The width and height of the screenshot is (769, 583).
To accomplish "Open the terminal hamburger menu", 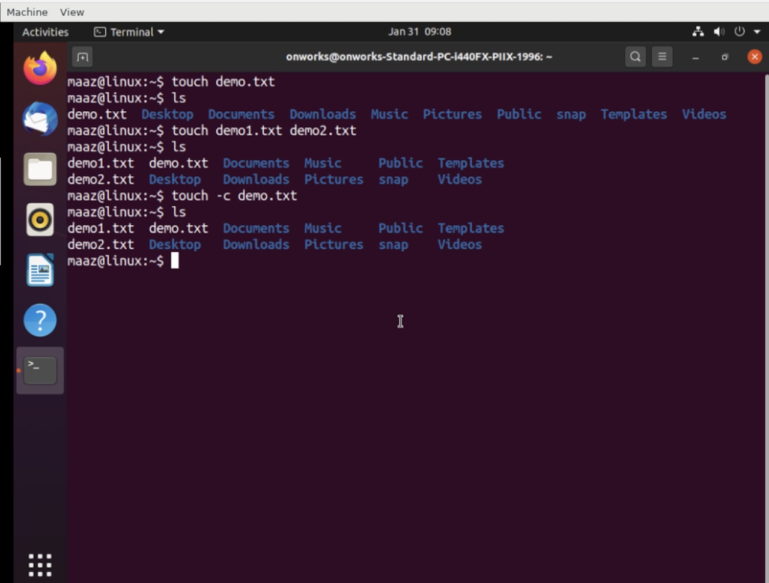I will click(662, 57).
